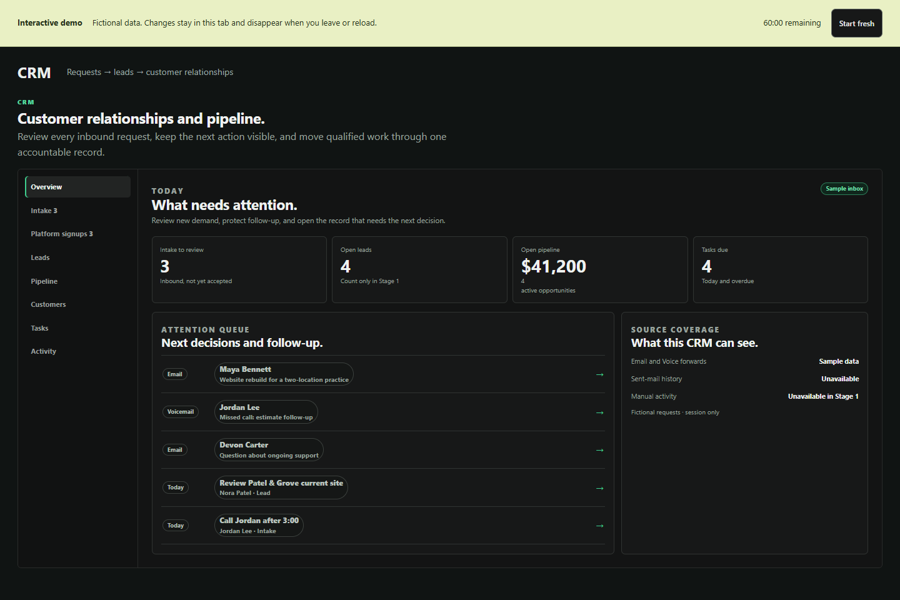View the Activity tab
900x600 pixels.
coord(77,351)
